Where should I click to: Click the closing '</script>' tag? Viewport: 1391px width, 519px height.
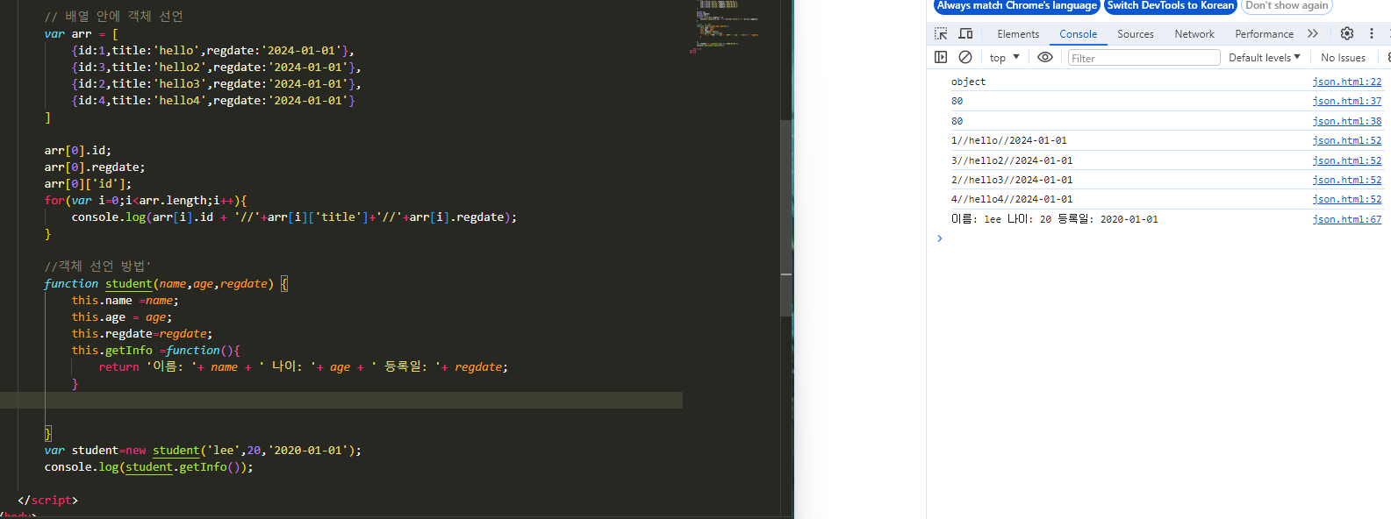[x=47, y=501]
